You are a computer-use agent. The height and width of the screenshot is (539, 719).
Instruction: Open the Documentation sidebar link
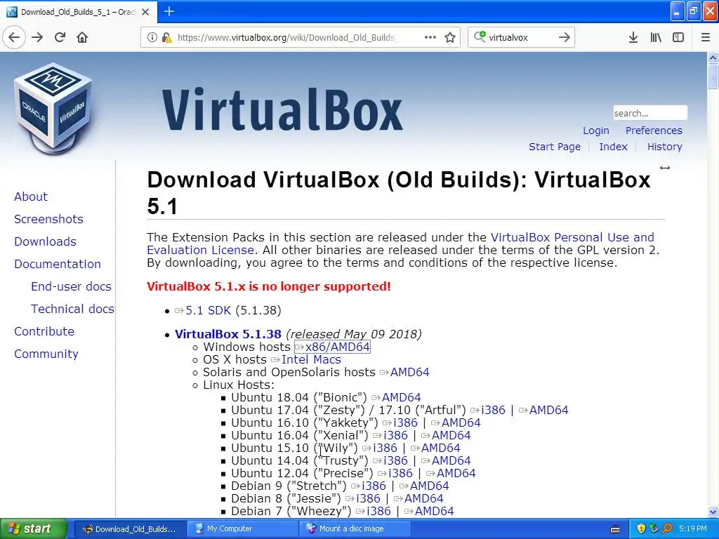[58, 264]
